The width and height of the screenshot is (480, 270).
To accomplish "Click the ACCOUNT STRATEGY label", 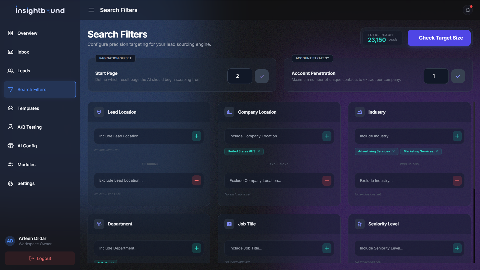I will click(x=312, y=58).
